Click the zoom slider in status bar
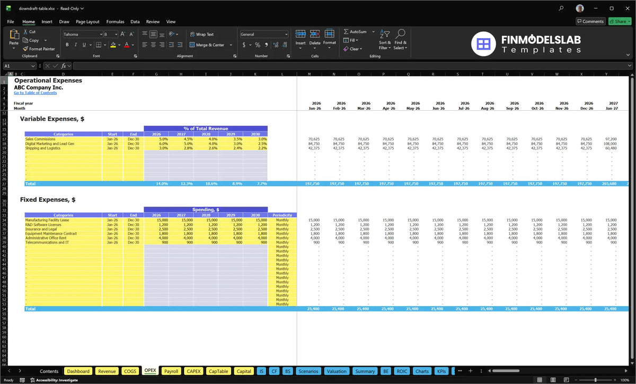 click(595, 380)
